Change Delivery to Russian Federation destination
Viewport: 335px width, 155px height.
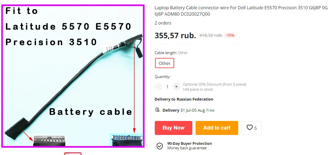point(184,99)
